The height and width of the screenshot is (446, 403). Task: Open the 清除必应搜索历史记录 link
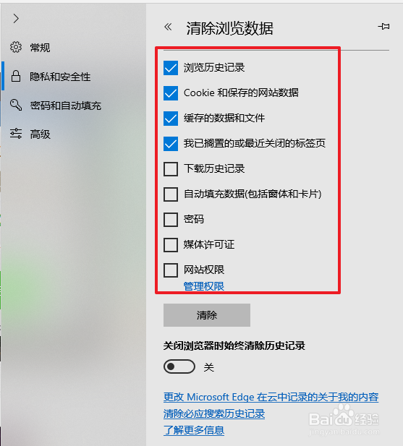coord(214,413)
